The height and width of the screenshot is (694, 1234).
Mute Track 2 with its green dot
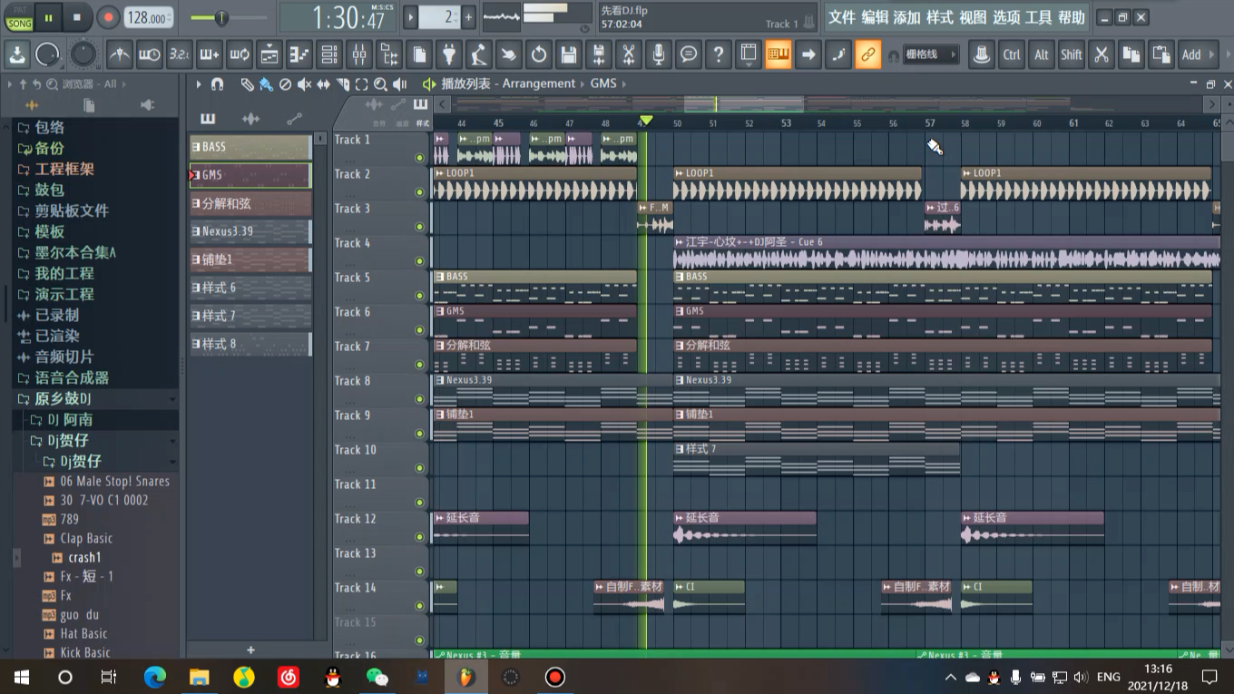[419, 192]
